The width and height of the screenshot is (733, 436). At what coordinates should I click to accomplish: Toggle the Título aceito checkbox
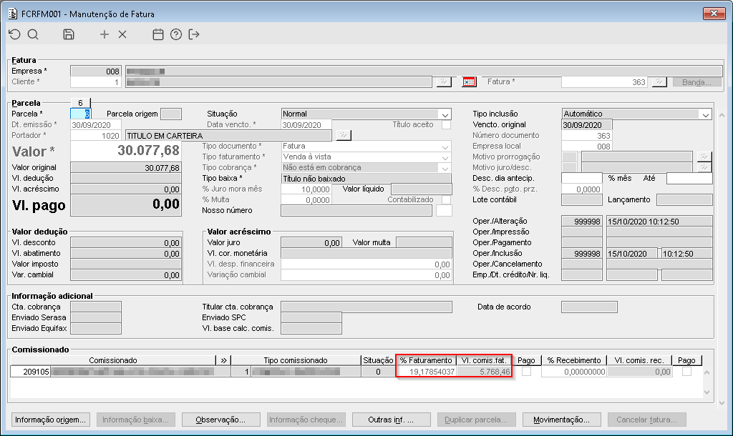point(447,124)
